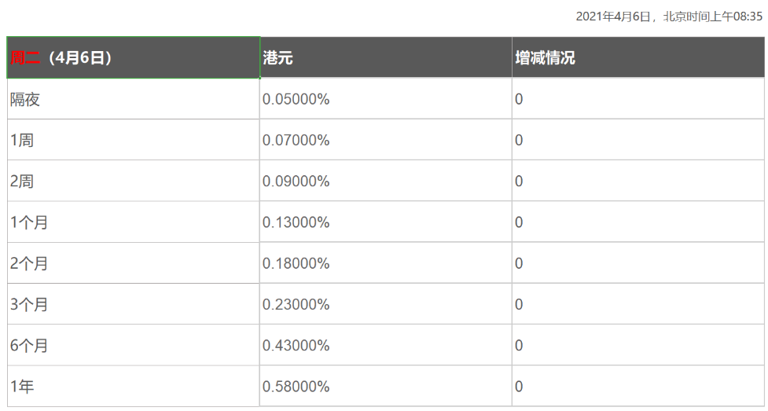The height and width of the screenshot is (411, 768).
Task: Click the 3个月 row label
Action: pyautogui.click(x=29, y=304)
